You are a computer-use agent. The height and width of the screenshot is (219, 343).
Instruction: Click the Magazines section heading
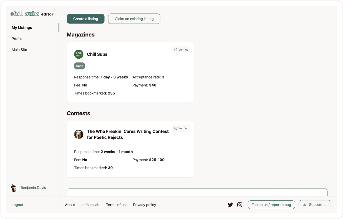(81, 35)
